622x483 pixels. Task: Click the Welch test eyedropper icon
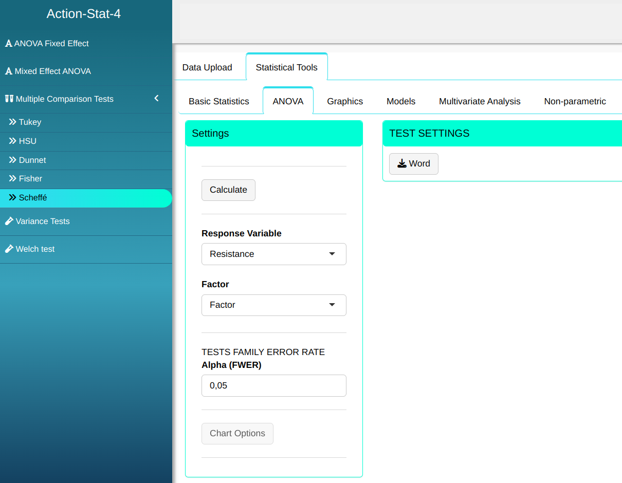[x=9, y=249]
